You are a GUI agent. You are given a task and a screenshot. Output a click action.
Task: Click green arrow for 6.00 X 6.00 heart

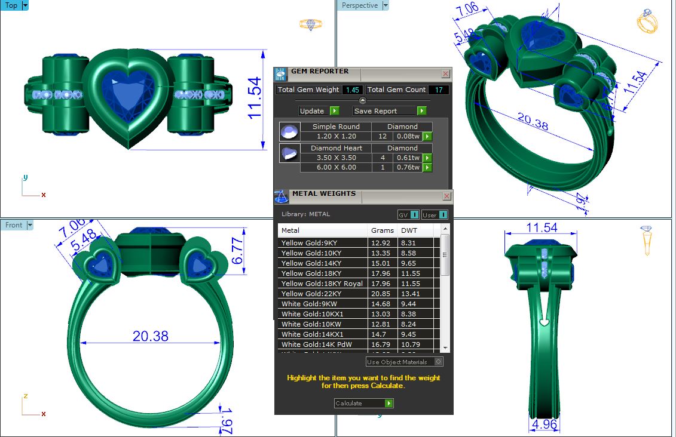[427, 168]
